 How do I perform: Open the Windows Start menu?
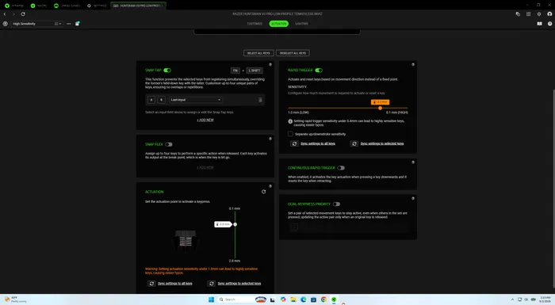coord(212,299)
